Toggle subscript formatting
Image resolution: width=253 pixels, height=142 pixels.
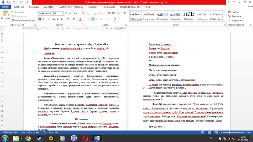point(58,19)
